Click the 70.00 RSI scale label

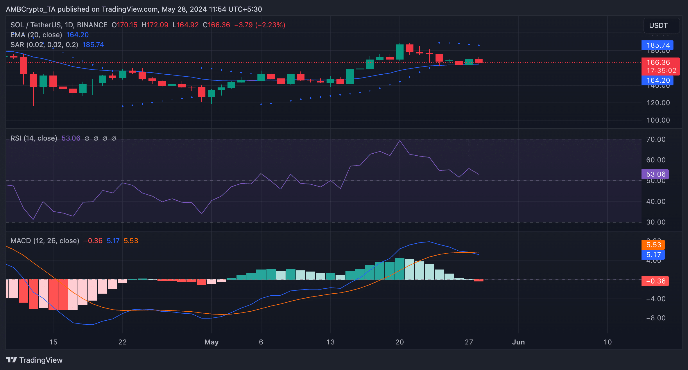[x=656, y=139]
